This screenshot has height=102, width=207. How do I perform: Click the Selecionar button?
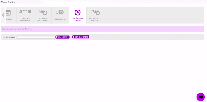click(x=62, y=37)
